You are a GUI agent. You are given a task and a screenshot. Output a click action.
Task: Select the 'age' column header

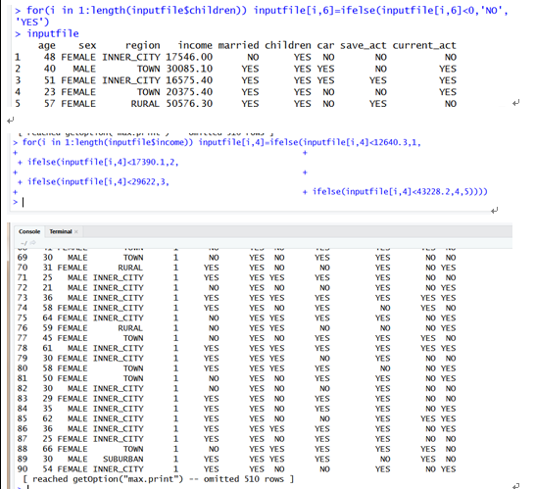pos(47,45)
